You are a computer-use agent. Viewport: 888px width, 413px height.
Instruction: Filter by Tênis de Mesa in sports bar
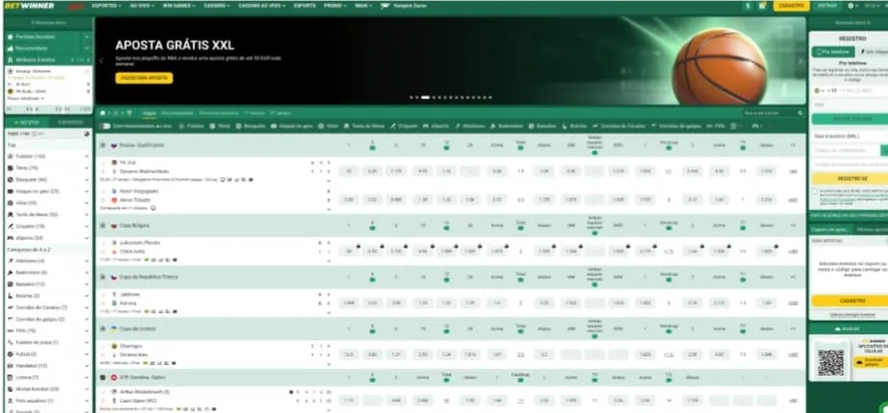[364, 126]
